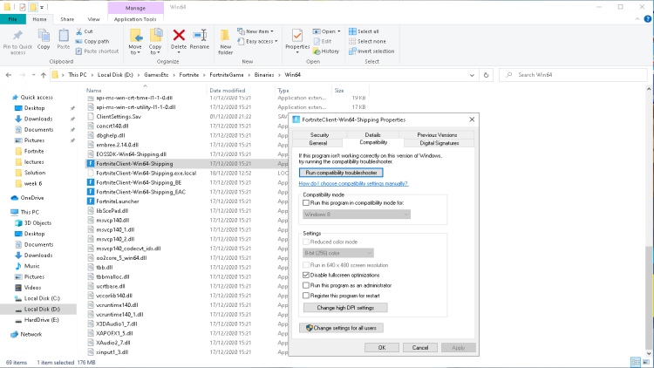Viewport: 654px width, 368px height.
Task: Open the Application Tools tab
Action: click(135, 19)
